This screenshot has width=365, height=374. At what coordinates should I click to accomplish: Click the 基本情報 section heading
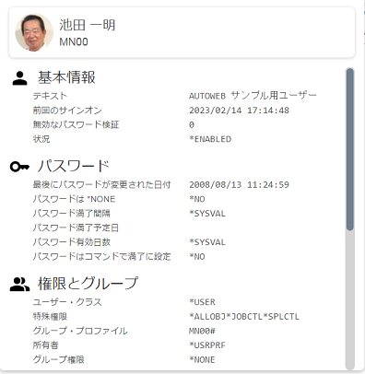click(x=66, y=77)
